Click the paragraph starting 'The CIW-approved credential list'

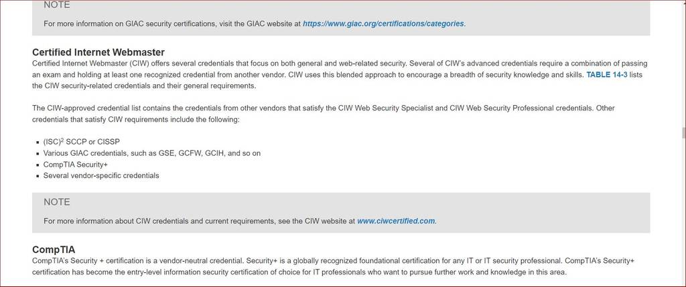click(x=324, y=114)
